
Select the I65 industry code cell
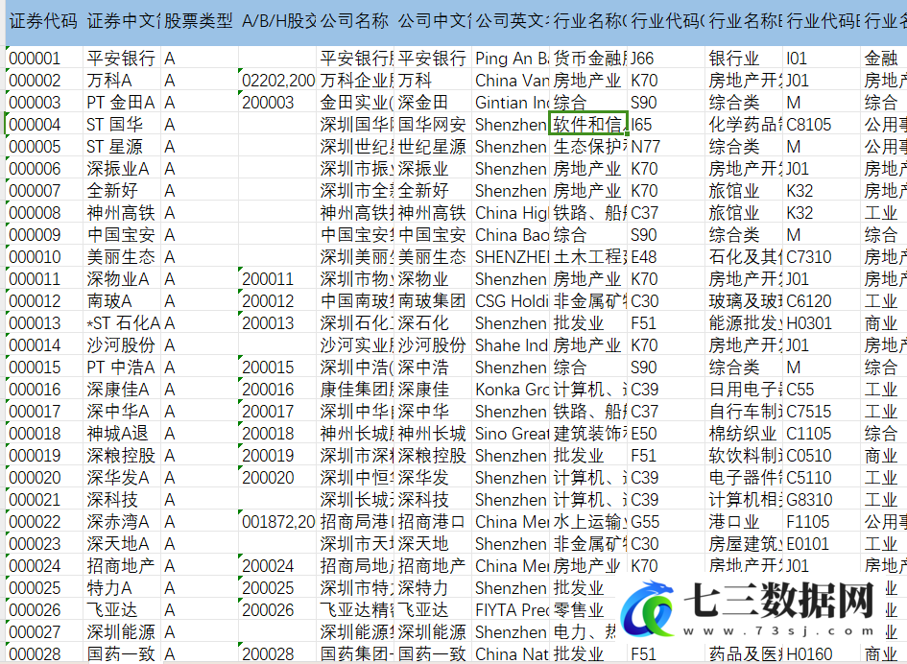666,125
